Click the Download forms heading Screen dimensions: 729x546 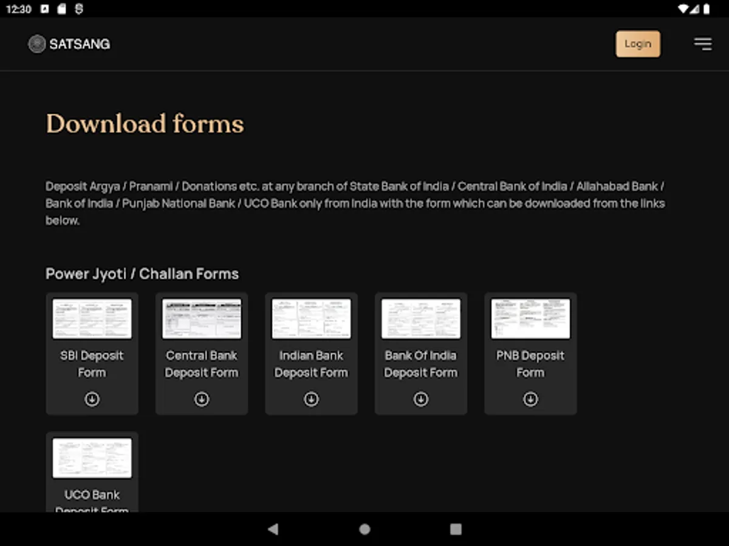point(145,124)
